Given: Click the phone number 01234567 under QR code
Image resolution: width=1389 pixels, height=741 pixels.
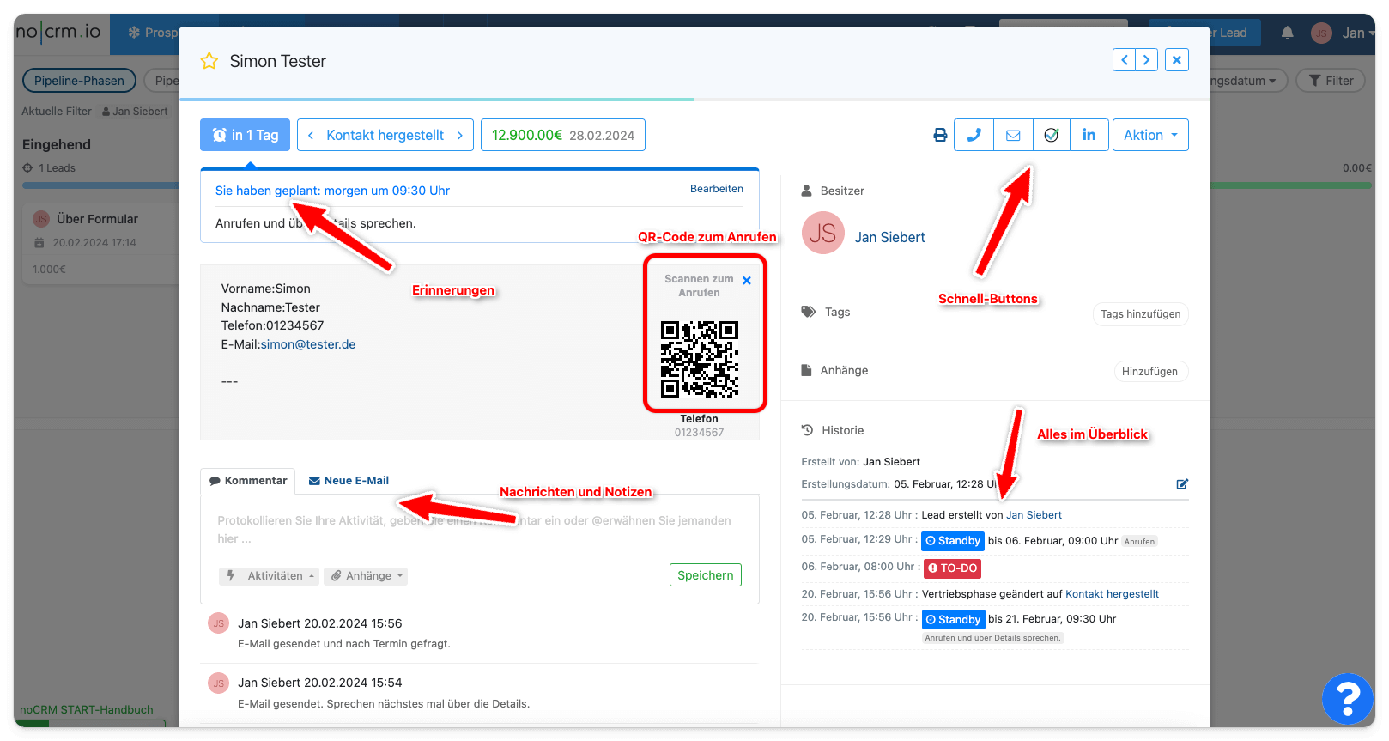Looking at the screenshot, I should pyautogui.click(x=699, y=433).
